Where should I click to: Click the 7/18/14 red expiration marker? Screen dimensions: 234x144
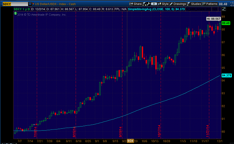click(35, 132)
